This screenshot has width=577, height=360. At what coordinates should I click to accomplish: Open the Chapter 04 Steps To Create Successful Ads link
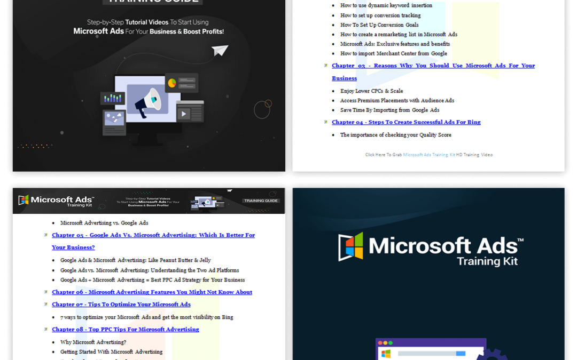point(406,122)
